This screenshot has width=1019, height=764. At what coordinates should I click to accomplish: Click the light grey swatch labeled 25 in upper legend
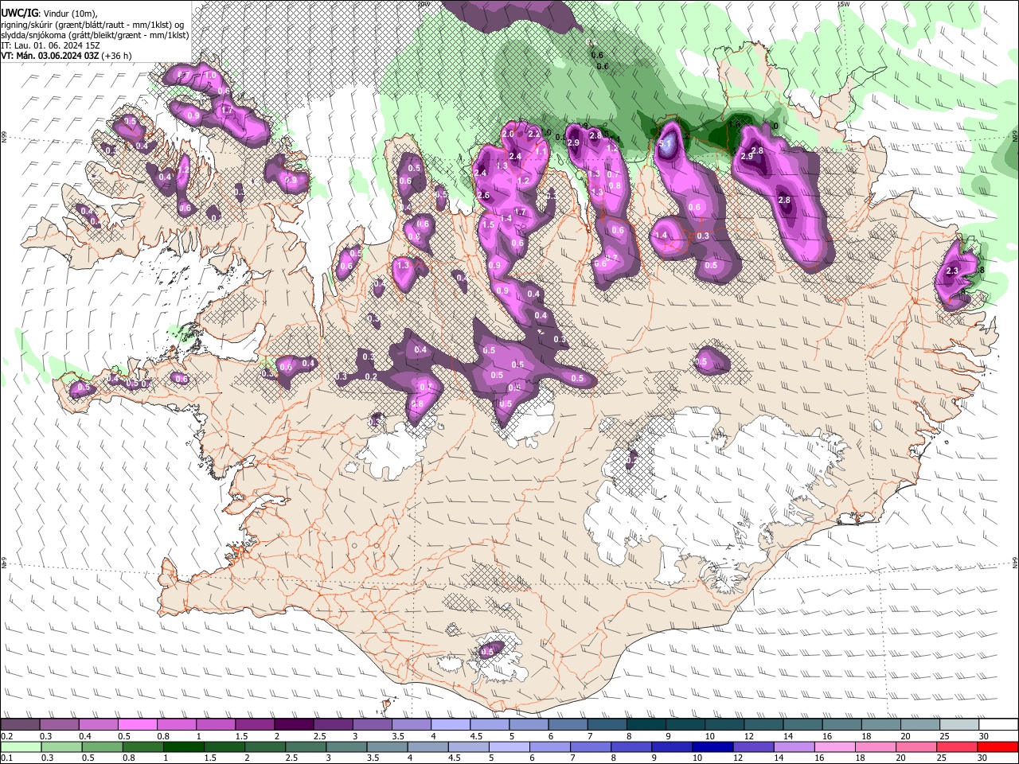point(959,725)
